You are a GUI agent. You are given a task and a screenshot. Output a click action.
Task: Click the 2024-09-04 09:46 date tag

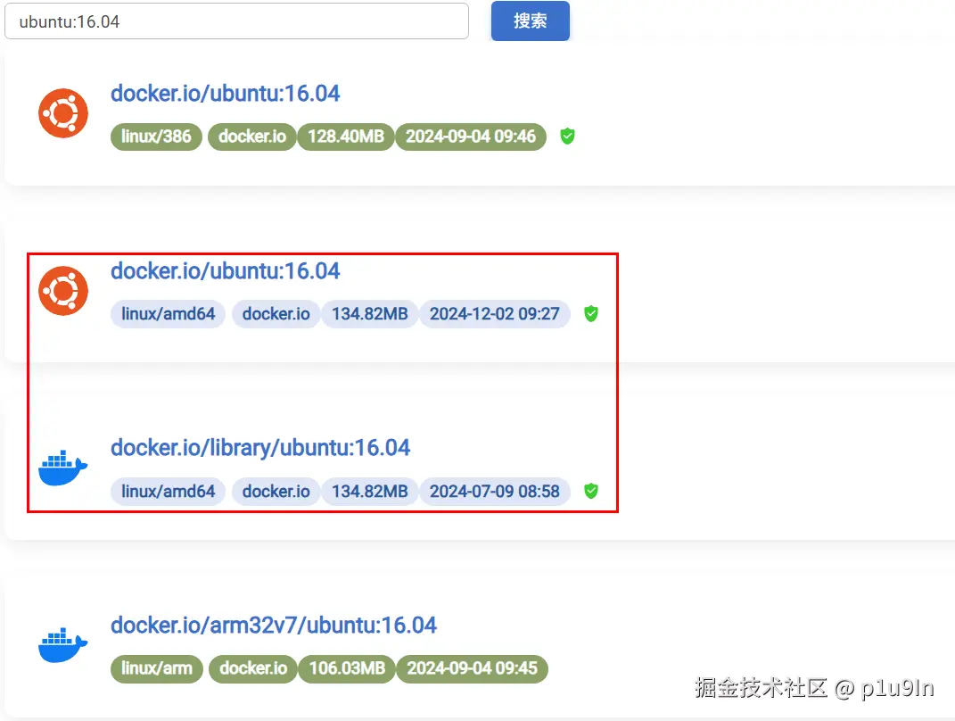pyautogui.click(x=471, y=136)
